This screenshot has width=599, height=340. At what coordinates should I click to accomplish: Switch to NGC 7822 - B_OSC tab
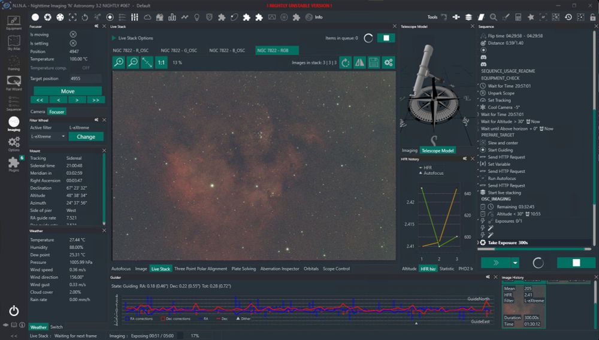click(x=227, y=50)
